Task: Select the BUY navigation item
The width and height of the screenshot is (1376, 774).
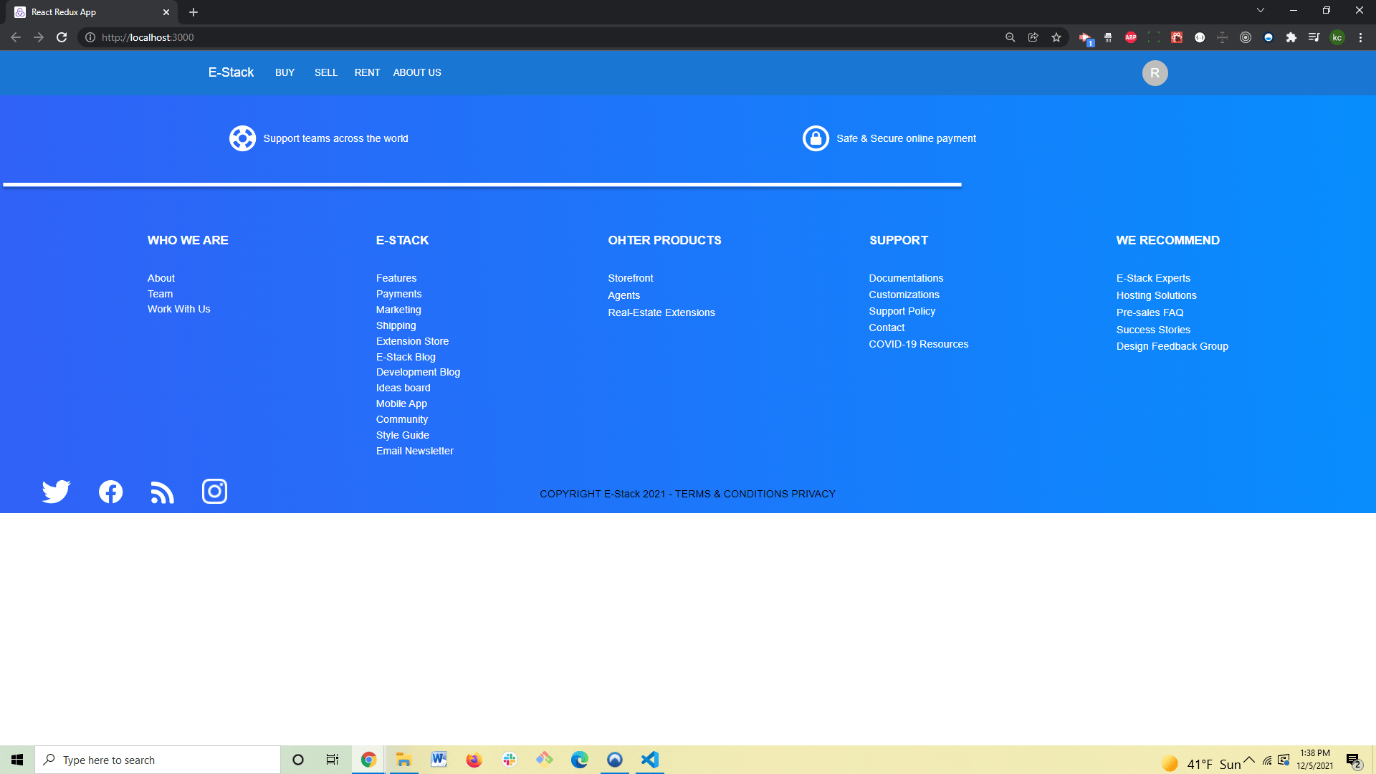Action: click(285, 72)
